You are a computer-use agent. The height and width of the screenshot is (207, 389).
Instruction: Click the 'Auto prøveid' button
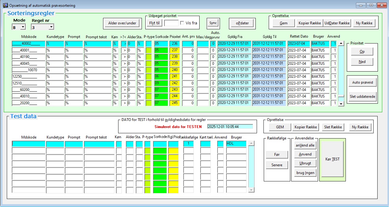coord(362,82)
